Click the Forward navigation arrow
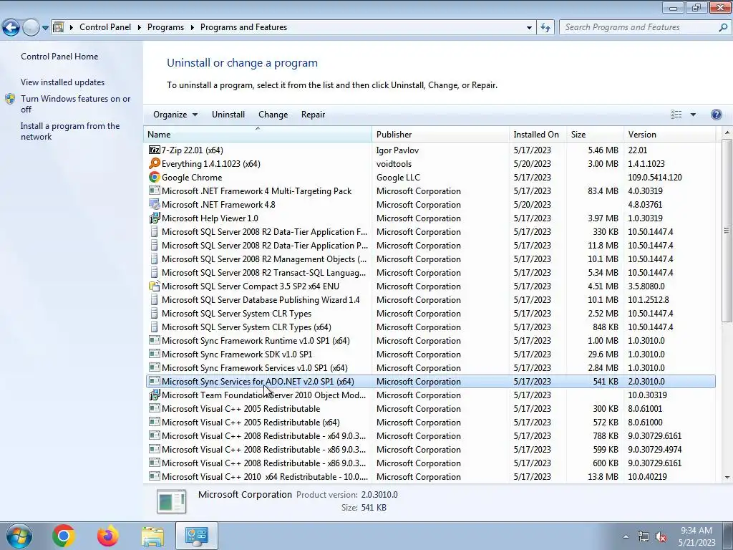 pos(31,28)
